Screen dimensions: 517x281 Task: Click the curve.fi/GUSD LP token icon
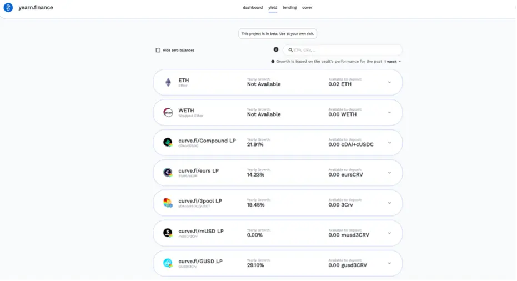click(x=168, y=263)
